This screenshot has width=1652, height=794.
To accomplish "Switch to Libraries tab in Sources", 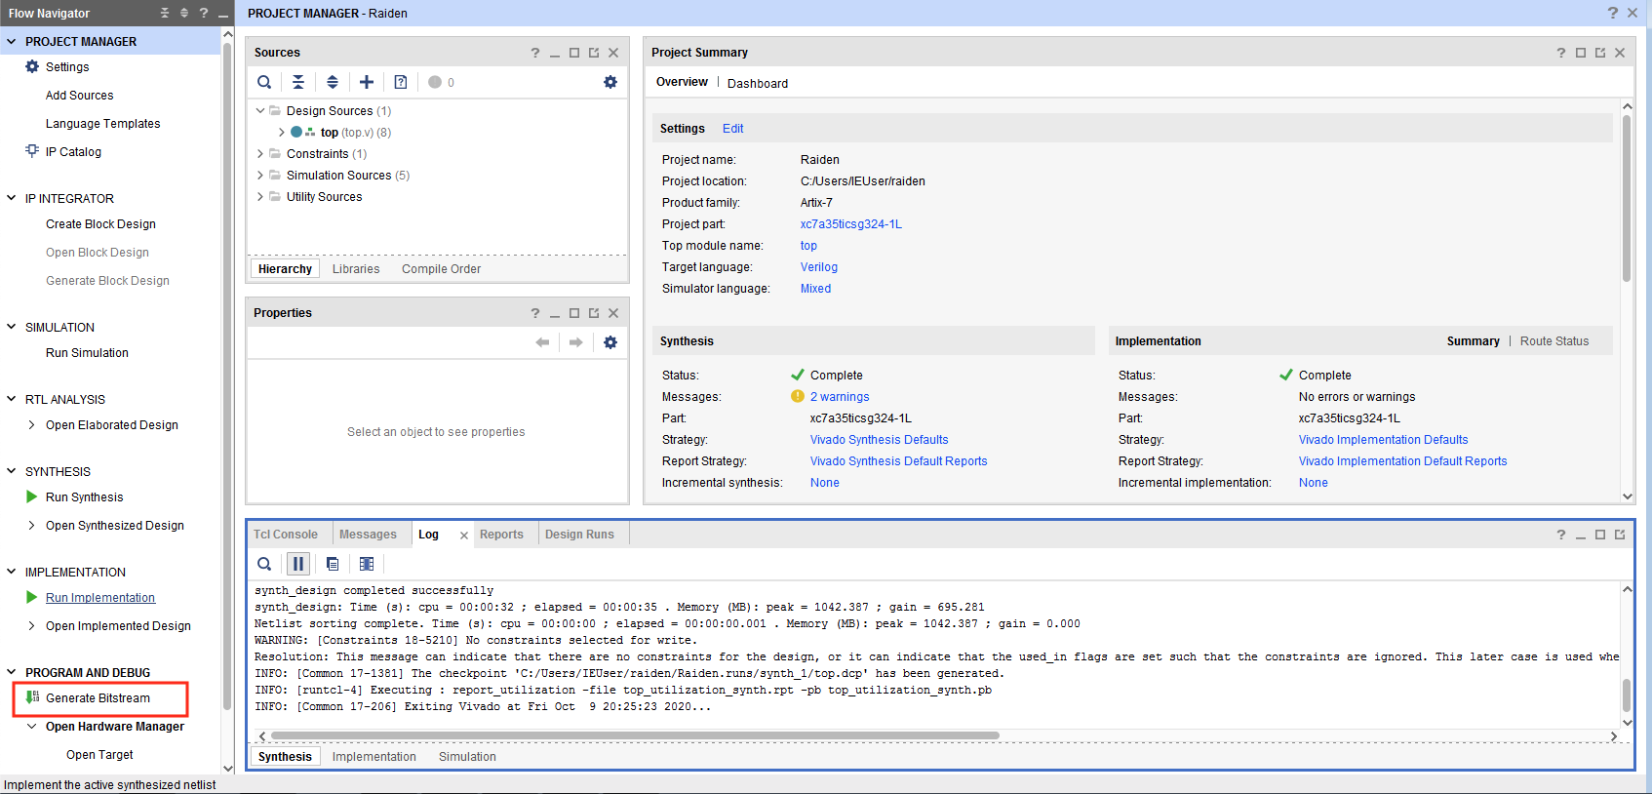I will 356,269.
